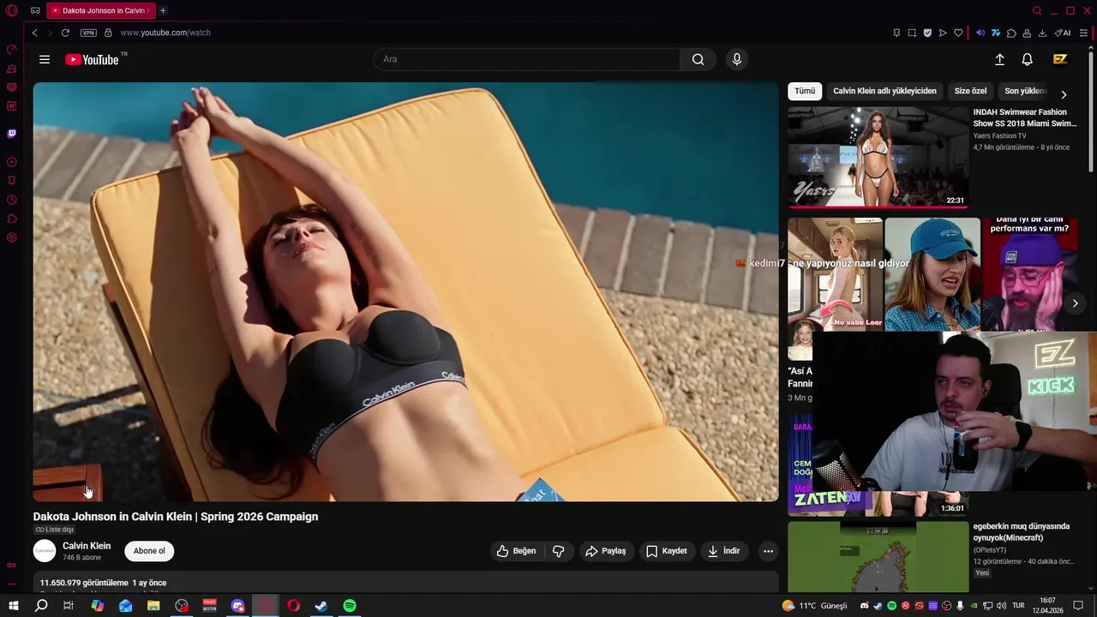Open 'egeberkin muq dünyasında oynuyok(Minecraft)' title
This screenshot has height=617, width=1097.
pos(1022,532)
